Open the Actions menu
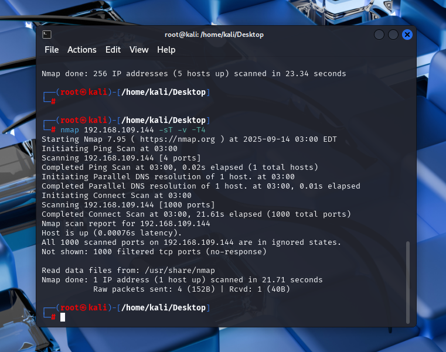Screen dimensions: 446x352 pyautogui.click(x=81, y=50)
